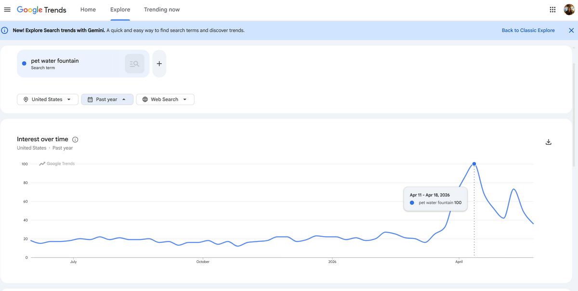Open the account profile avatar
Screen dimensions: 578x291
569,10
